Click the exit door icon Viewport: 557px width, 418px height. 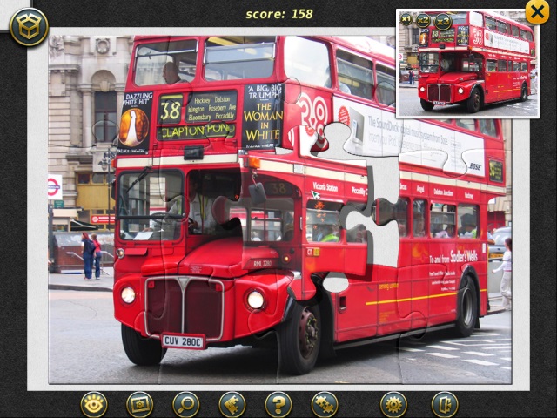click(x=444, y=404)
